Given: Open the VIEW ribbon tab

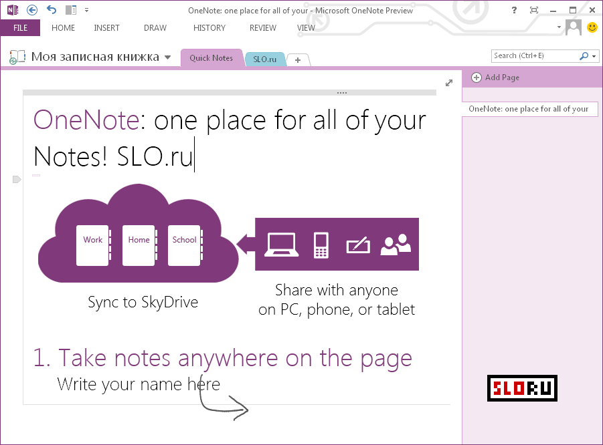Looking at the screenshot, I should pyautogui.click(x=306, y=28).
